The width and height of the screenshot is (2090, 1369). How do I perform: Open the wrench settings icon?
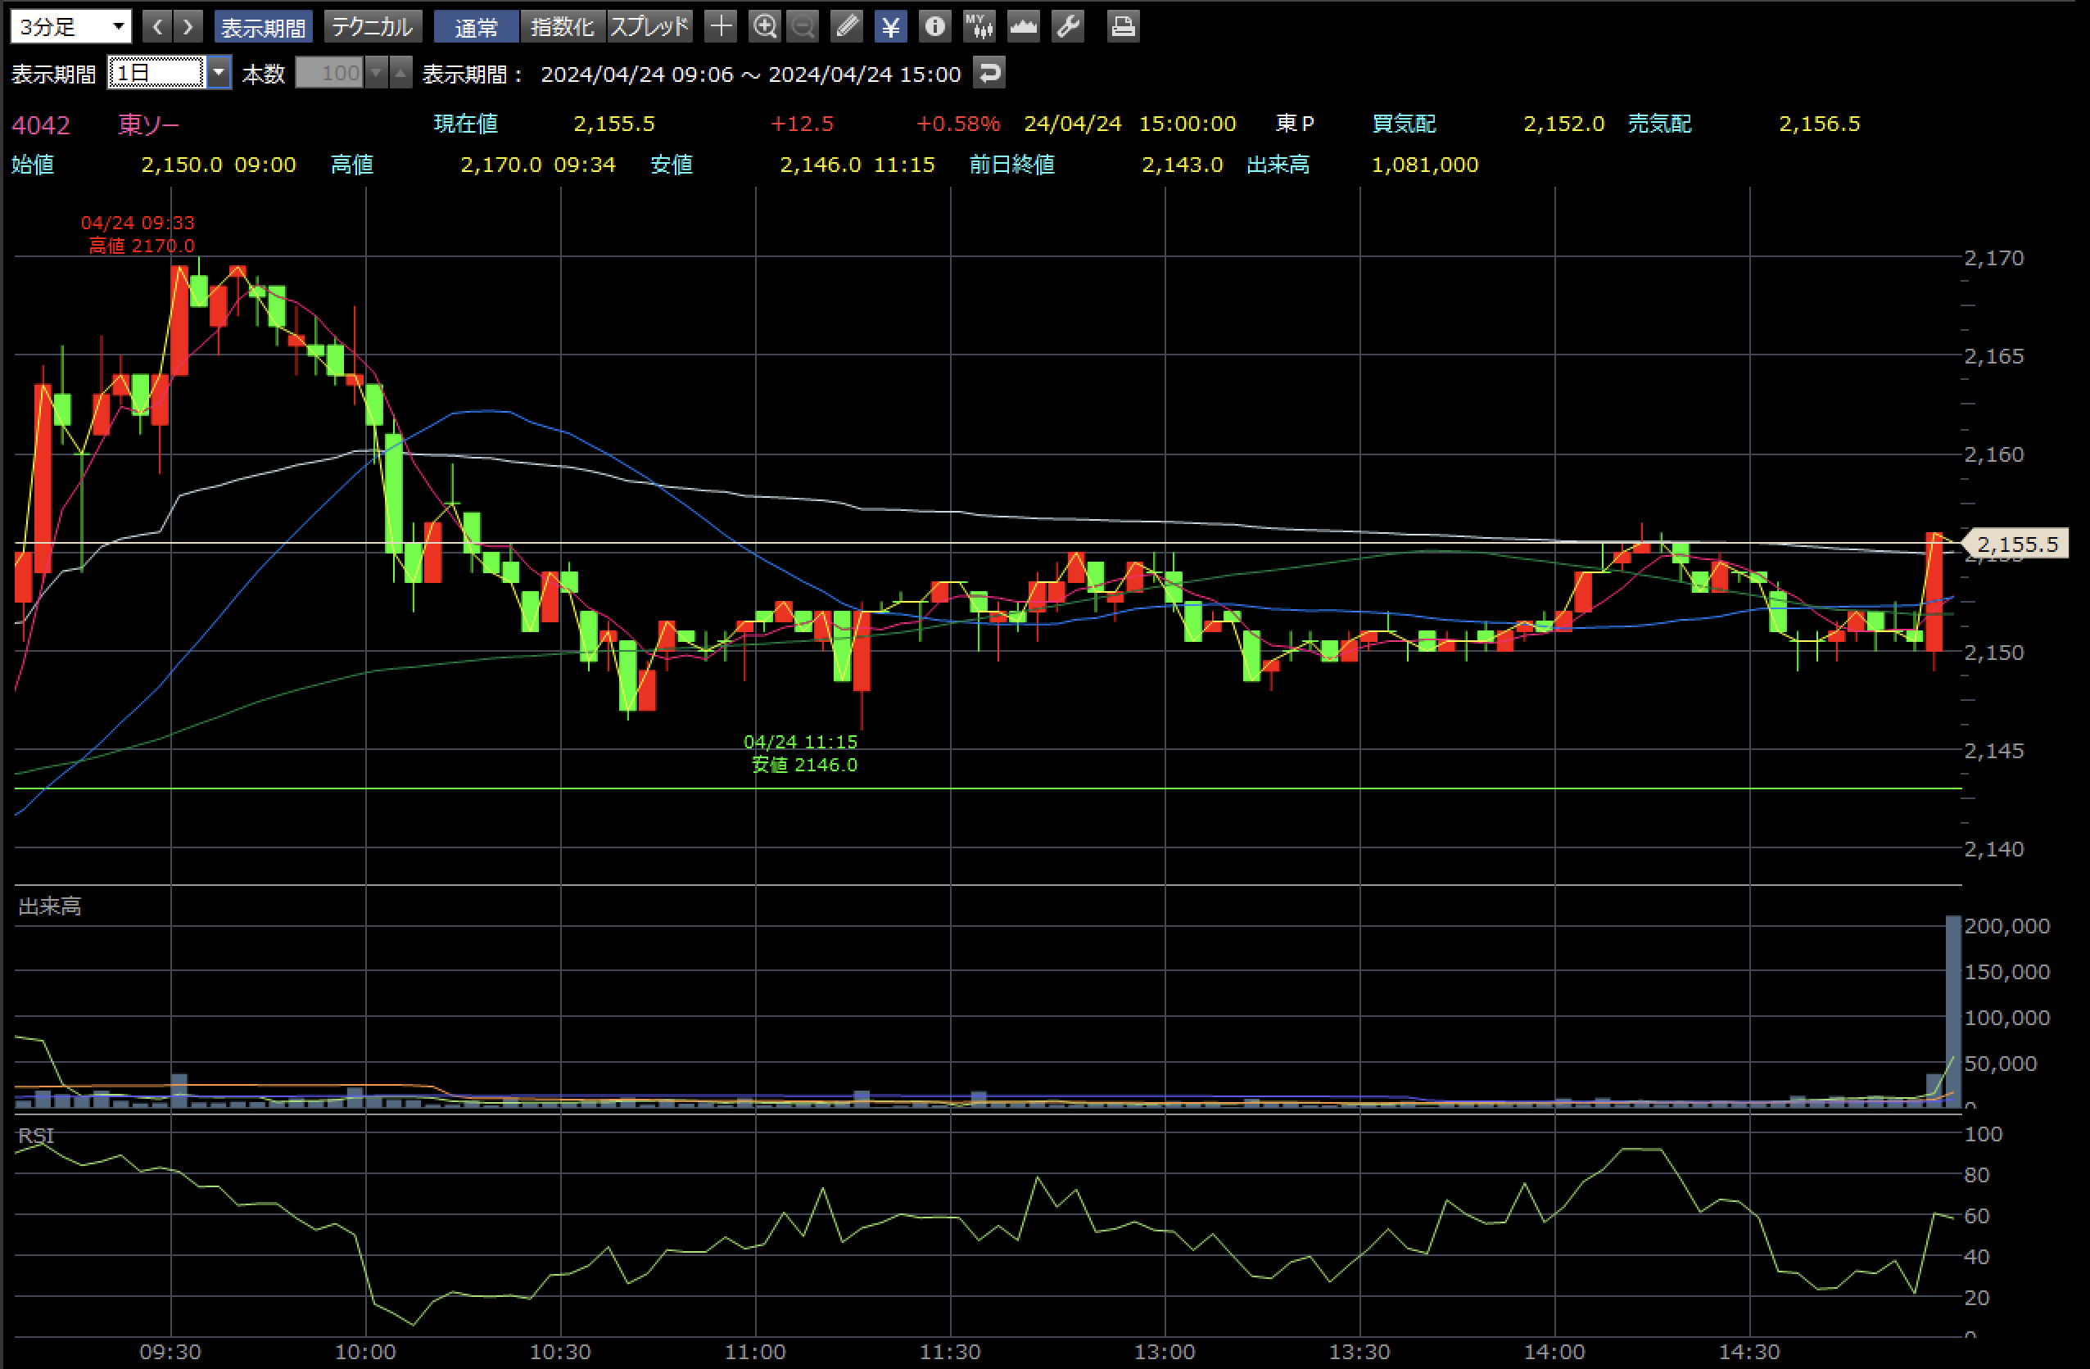tap(1068, 26)
